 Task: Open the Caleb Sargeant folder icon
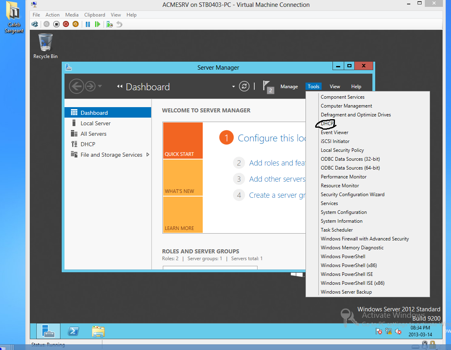coord(14,17)
